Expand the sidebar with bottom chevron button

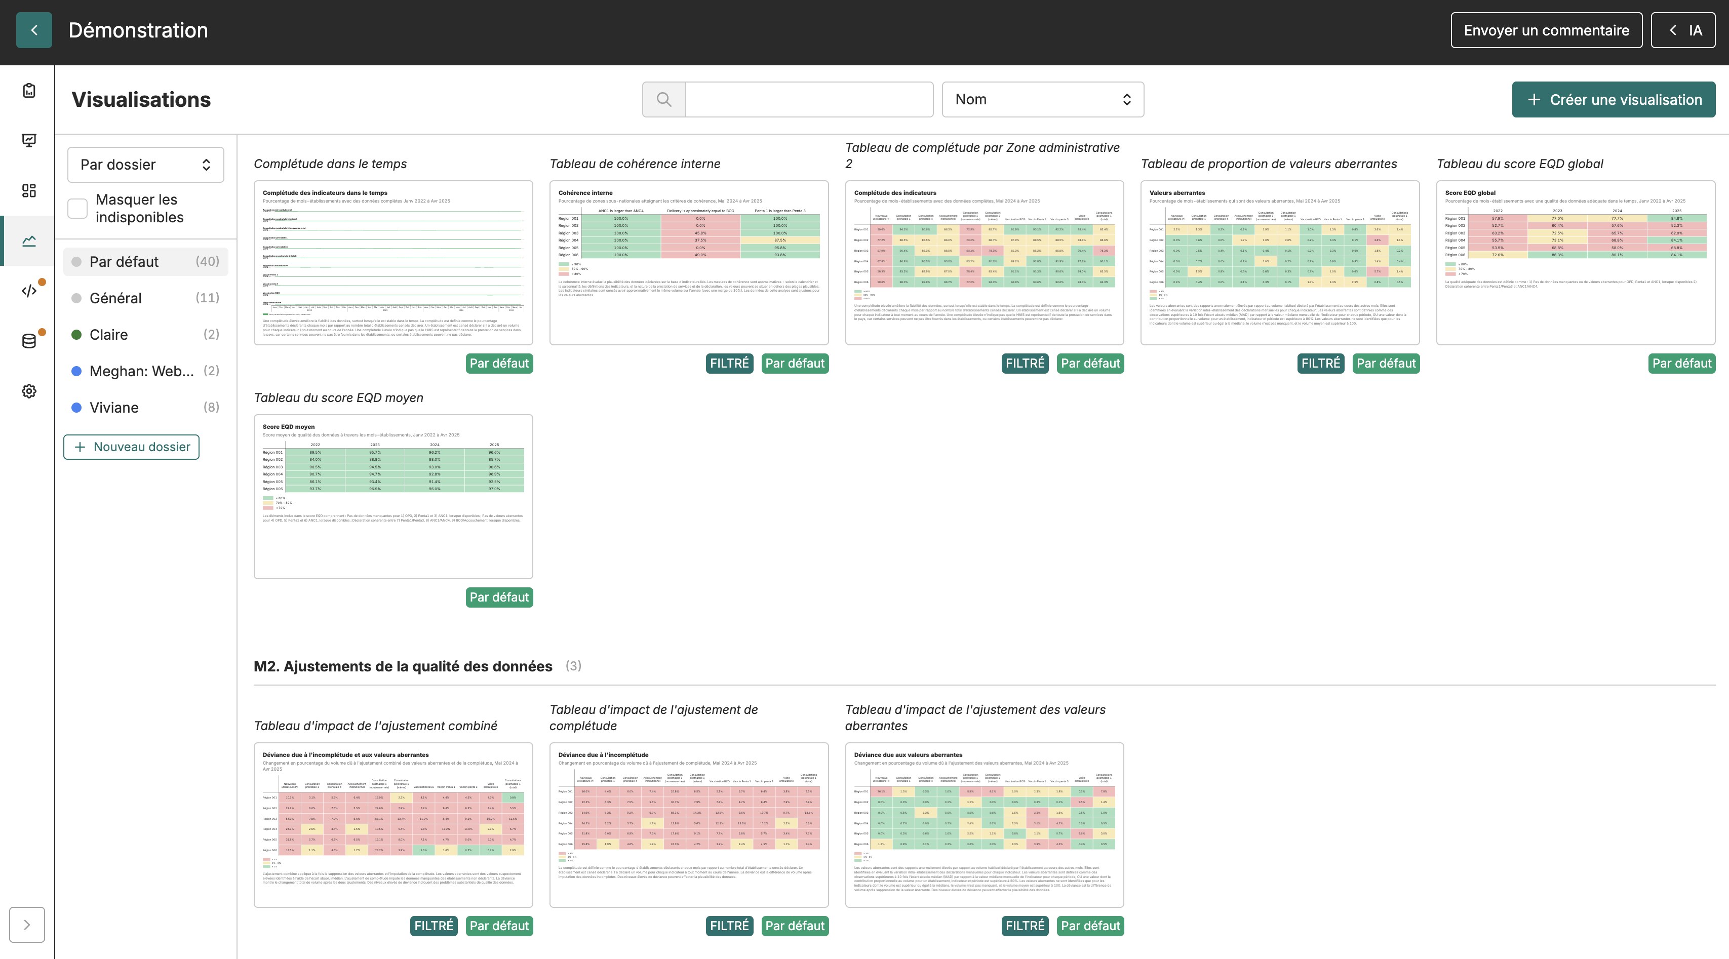pos(27,925)
